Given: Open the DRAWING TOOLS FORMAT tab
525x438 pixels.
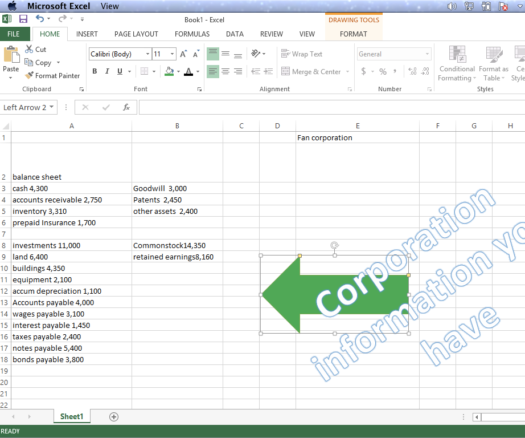Looking at the screenshot, I should 353,34.
